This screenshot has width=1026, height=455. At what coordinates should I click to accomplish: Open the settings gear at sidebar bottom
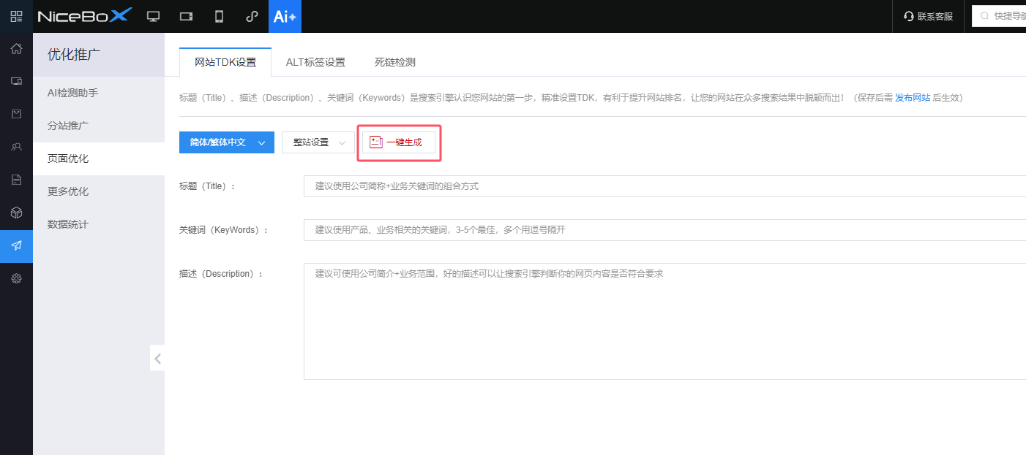coord(15,278)
